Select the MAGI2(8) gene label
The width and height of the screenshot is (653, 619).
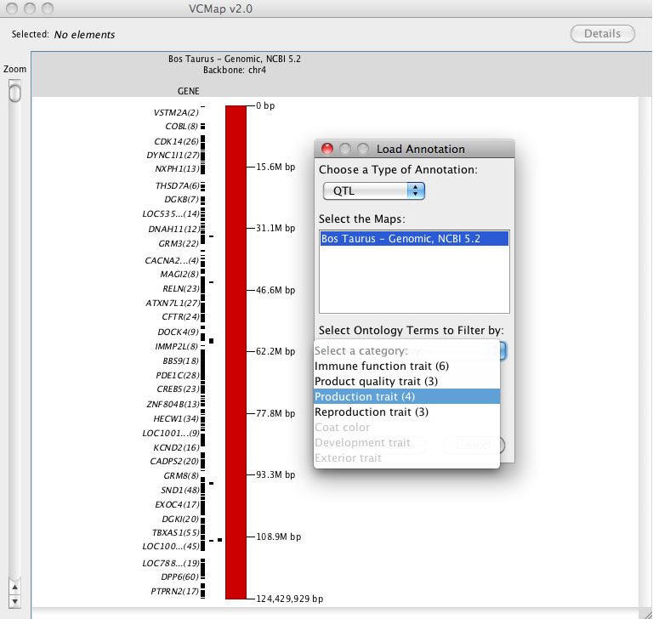coord(179,274)
